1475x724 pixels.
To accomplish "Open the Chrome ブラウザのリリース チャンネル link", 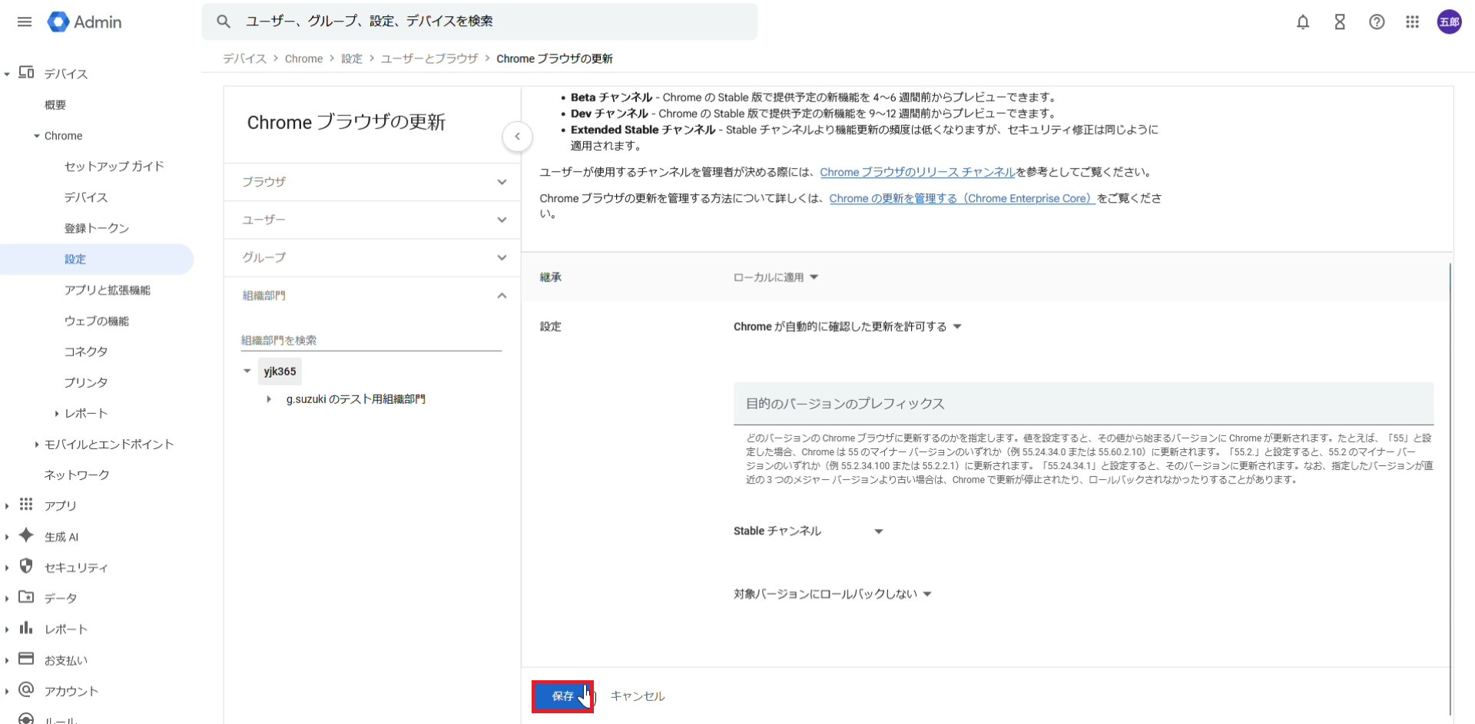I will coord(917,172).
